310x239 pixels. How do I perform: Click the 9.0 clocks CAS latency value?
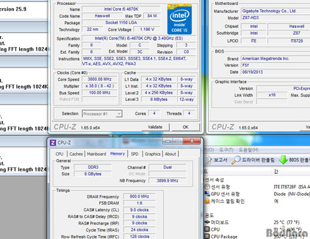pos(139,210)
